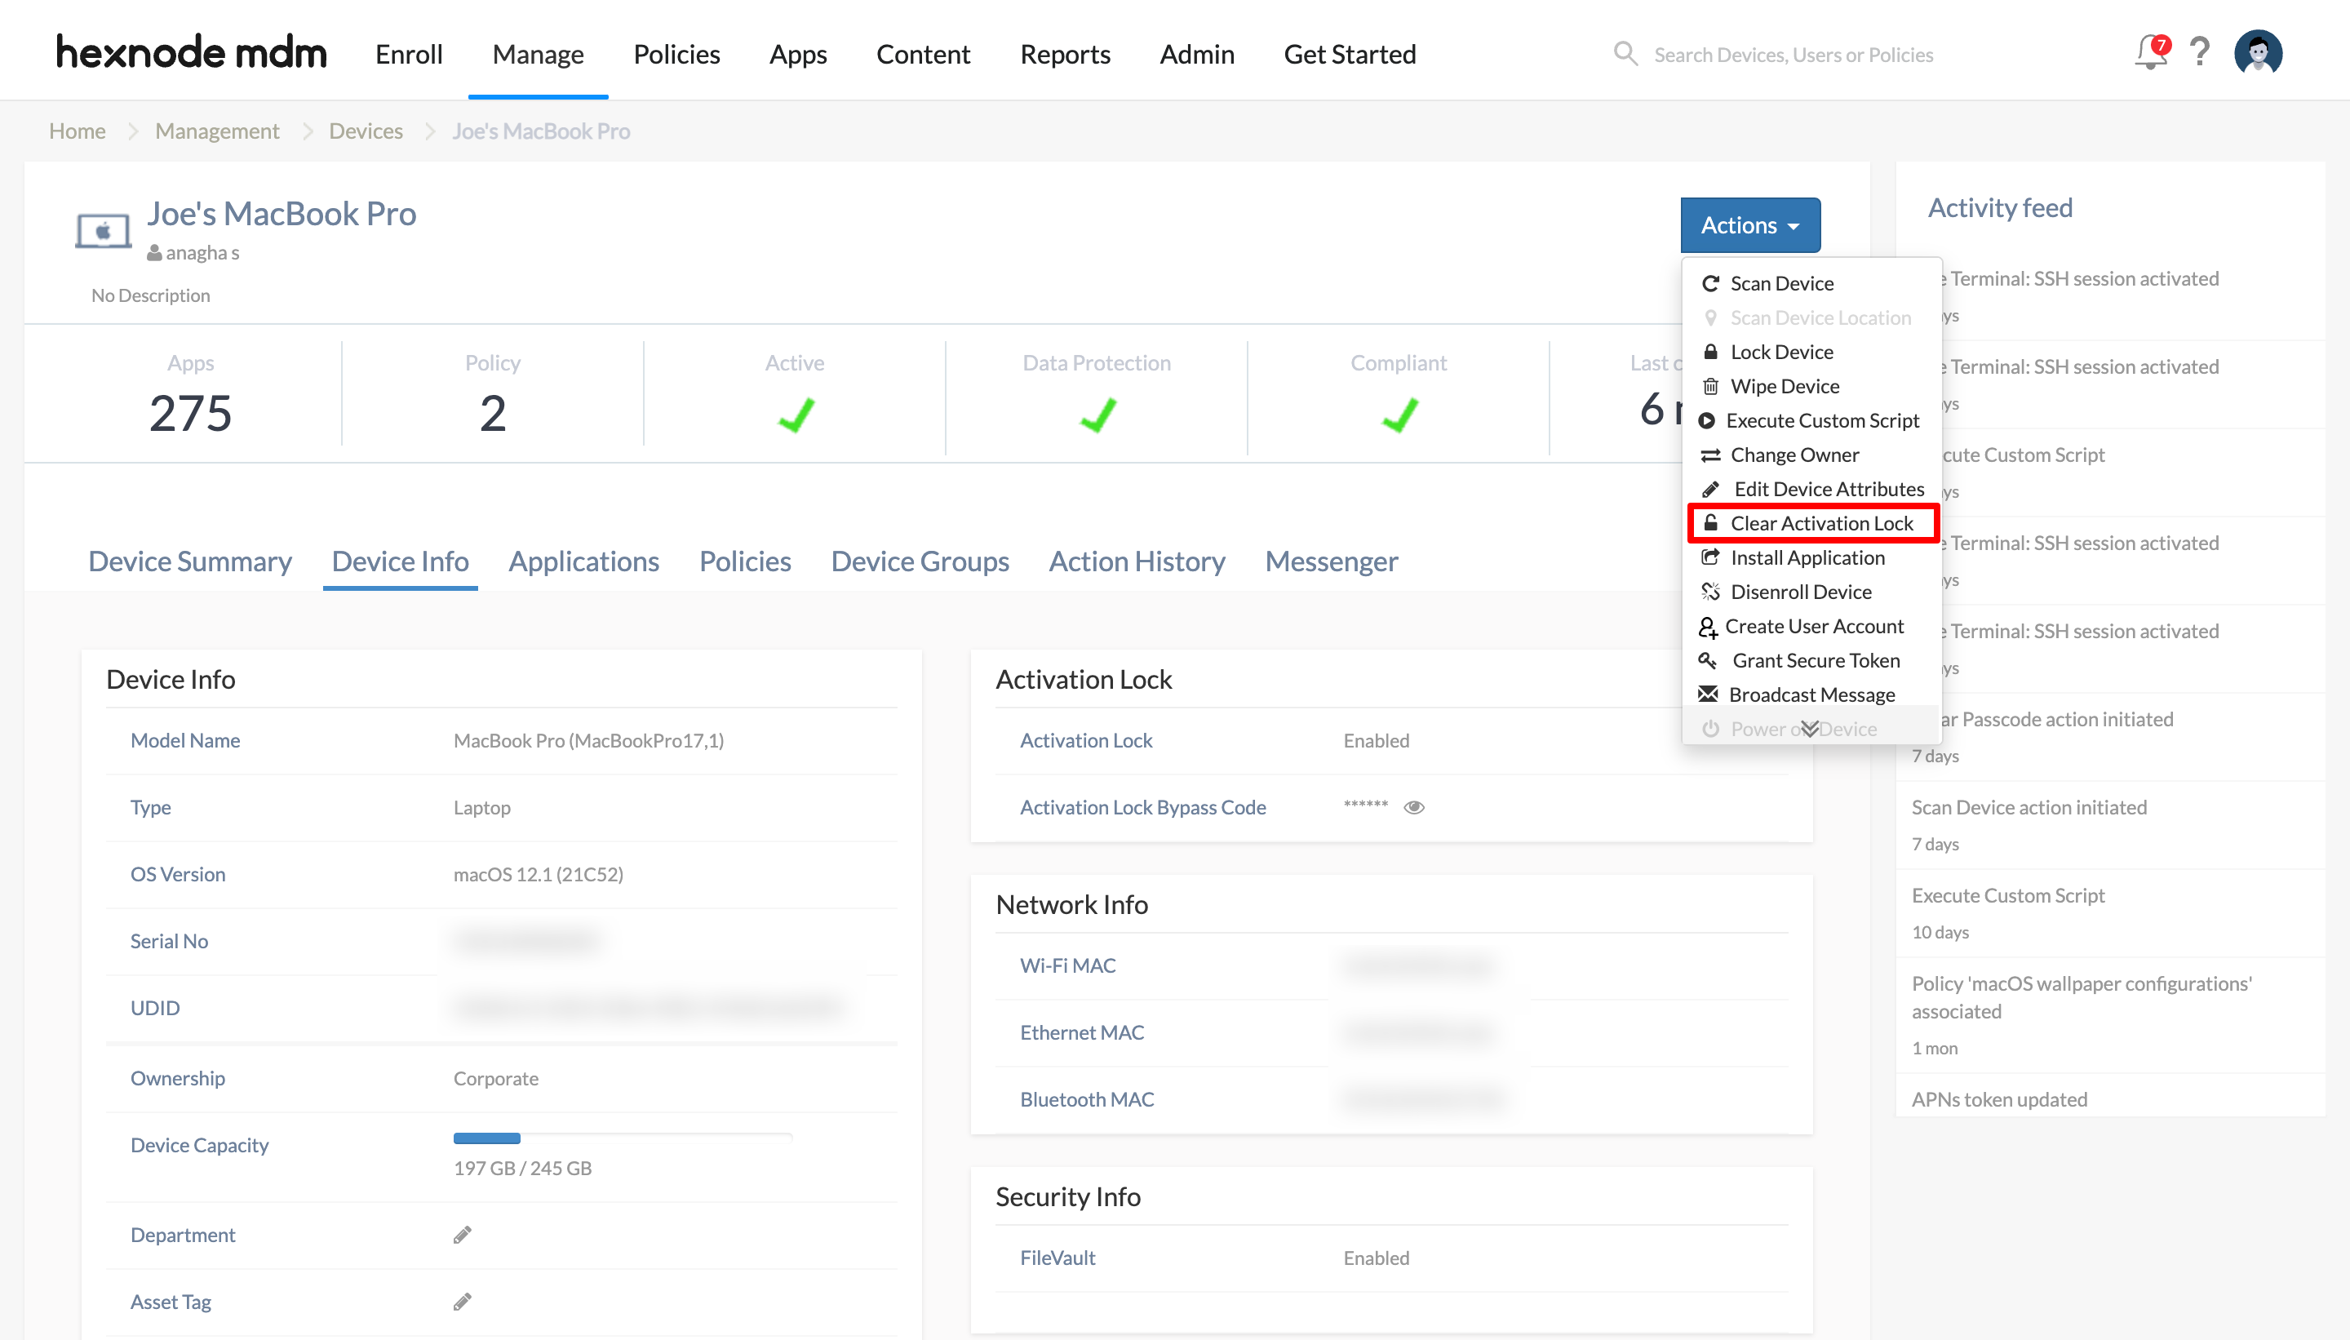This screenshot has width=2350, height=1340.
Task: Click the macOS wallpaper configurations policy feed entry
Action: pyautogui.click(x=2082, y=996)
